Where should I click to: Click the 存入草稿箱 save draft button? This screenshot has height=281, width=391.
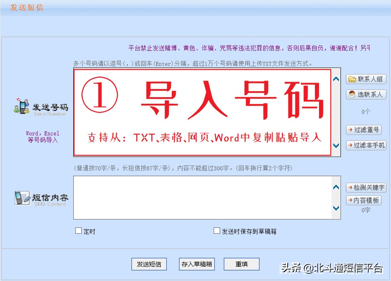pos(197,264)
